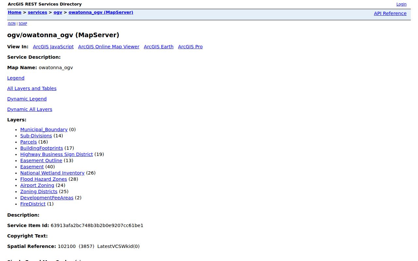Click the owatonna_ogv (MapServer) breadcrumb
Image resolution: width=418 pixels, height=261 pixels.
click(x=101, y=12)
